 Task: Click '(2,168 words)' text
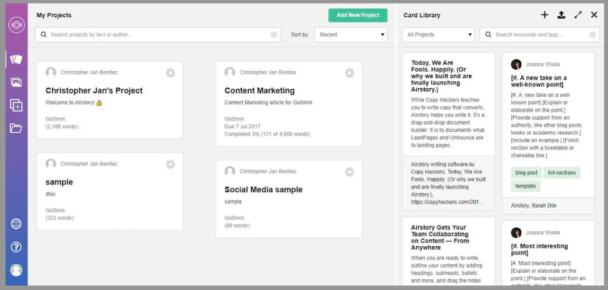pyautogui.click(x=62, y=126)
